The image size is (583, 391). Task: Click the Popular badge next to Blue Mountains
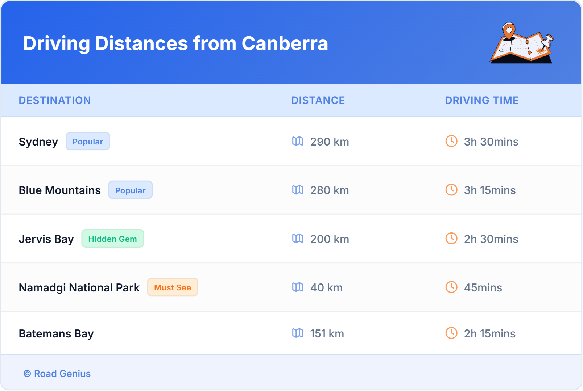coord(130,190)
